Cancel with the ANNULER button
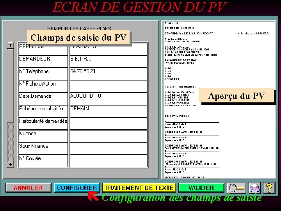Viewport: 281px width, 211px height. pyautogui.click(x=28, y=188)
